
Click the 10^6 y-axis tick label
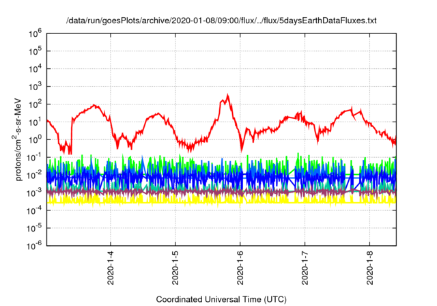coord(35,33)
